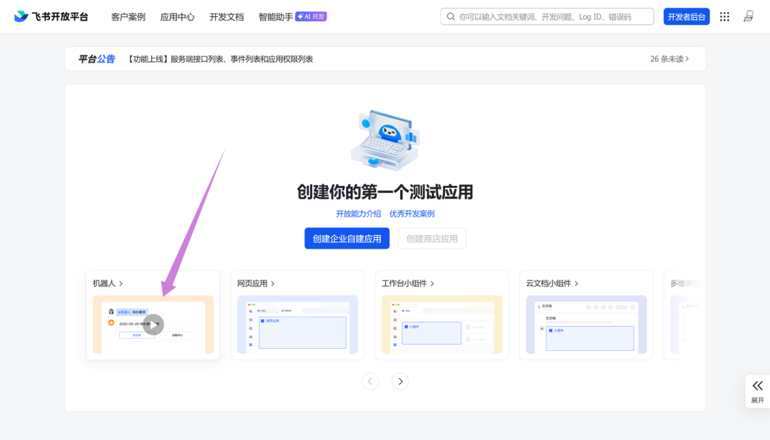Click the robot computer illustration
Viewport: 770px width, 440px height.
pos(385,140)
